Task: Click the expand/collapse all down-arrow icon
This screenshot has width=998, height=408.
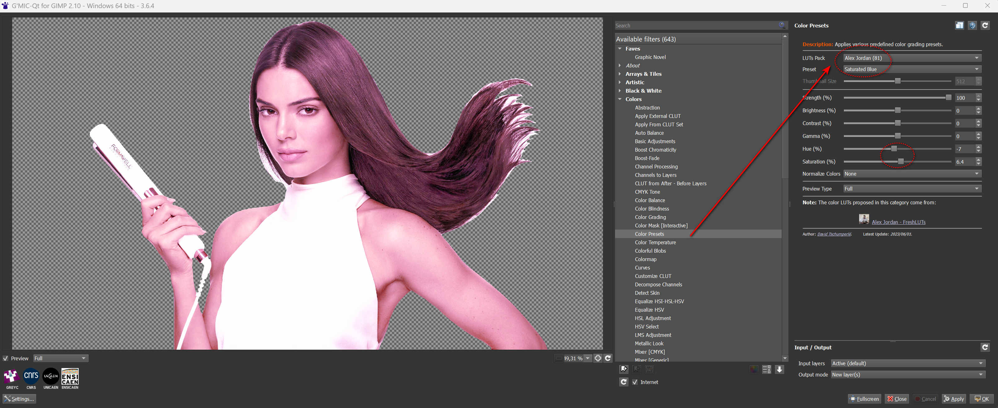Action: 779,369
